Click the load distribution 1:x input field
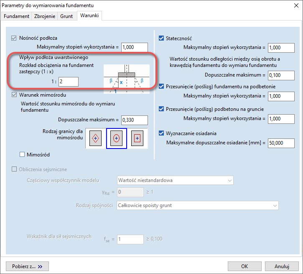This screenshot has width=303, height=274. pos(68,82)
